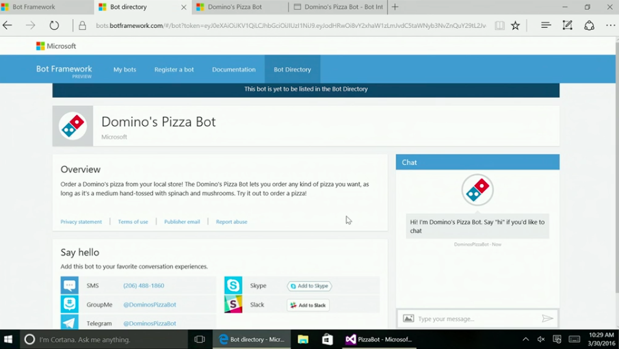Viewport: 619px width, 349px height.
Task: Switch to Domino's Pizza Bot - Bot Int tab
Action: click(x=338, y=6)
